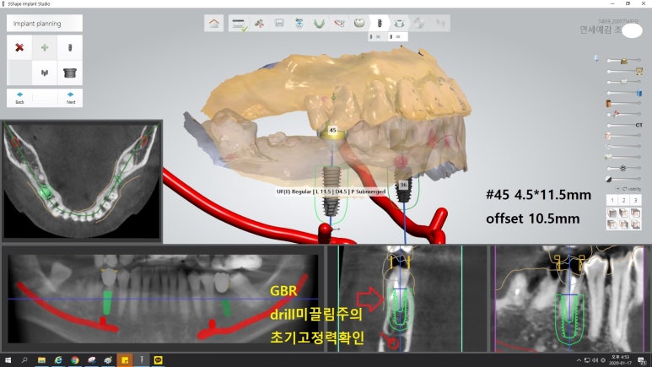Viewport: 652px width, 367px height.
Task: Select CT view preset 1
Action: tap(612, 200)
